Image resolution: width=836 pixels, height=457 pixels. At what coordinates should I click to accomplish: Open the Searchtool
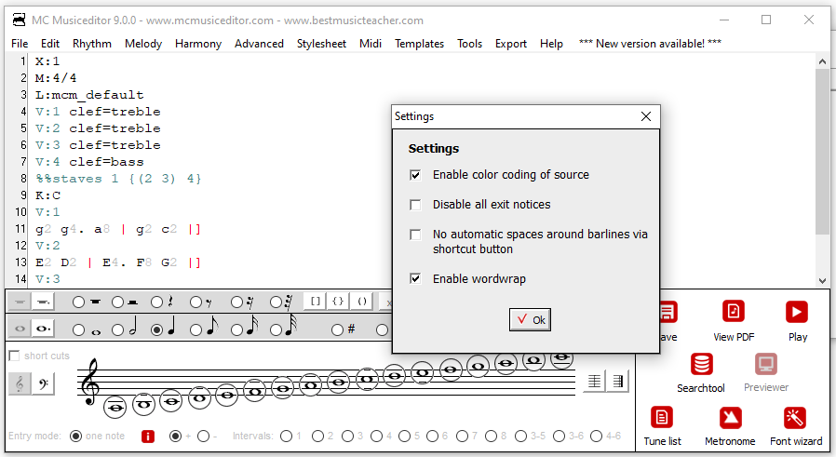(701, 364)
